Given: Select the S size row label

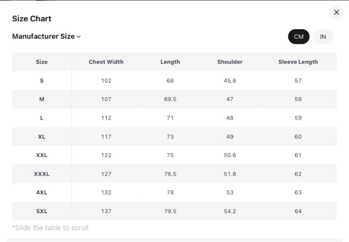Looking at the screenshot, I should (x=42, y=81).
